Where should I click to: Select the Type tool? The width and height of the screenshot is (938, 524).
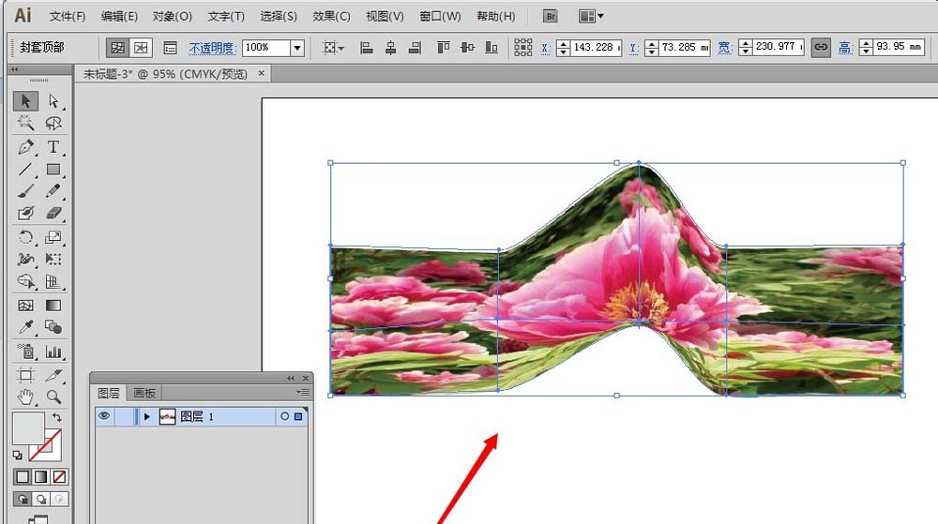click(53, 147)
